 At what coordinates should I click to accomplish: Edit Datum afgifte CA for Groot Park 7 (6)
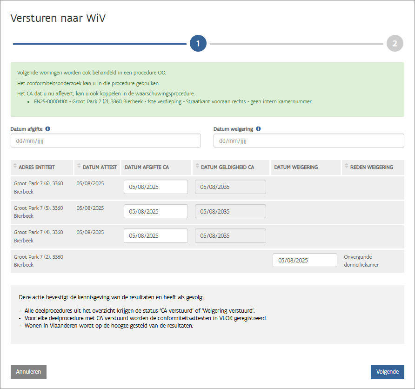point(155,187)
